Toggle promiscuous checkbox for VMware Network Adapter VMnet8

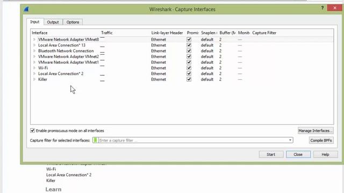[189, 39]
